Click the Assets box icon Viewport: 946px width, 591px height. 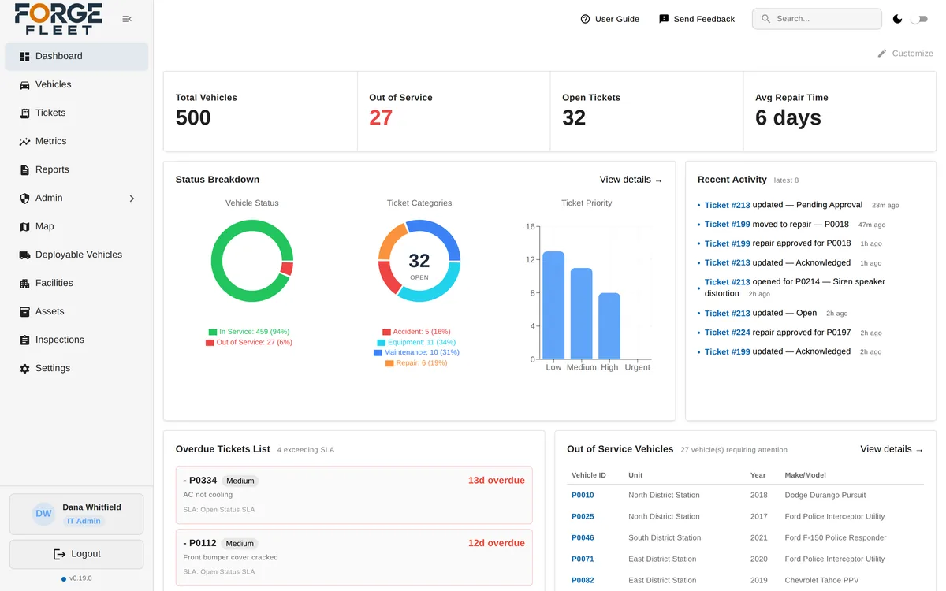pos(24,312)
